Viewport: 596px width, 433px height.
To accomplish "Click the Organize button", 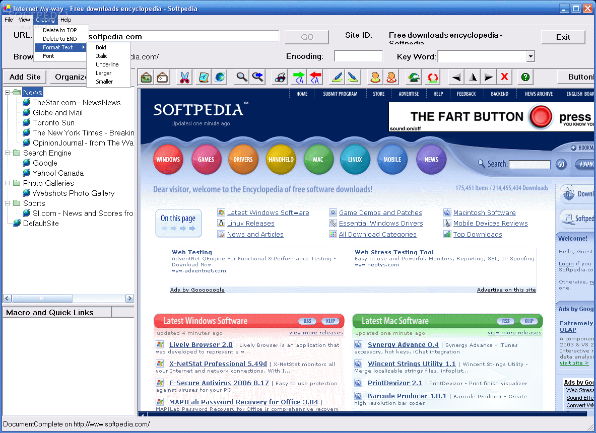I will point(71,77).
